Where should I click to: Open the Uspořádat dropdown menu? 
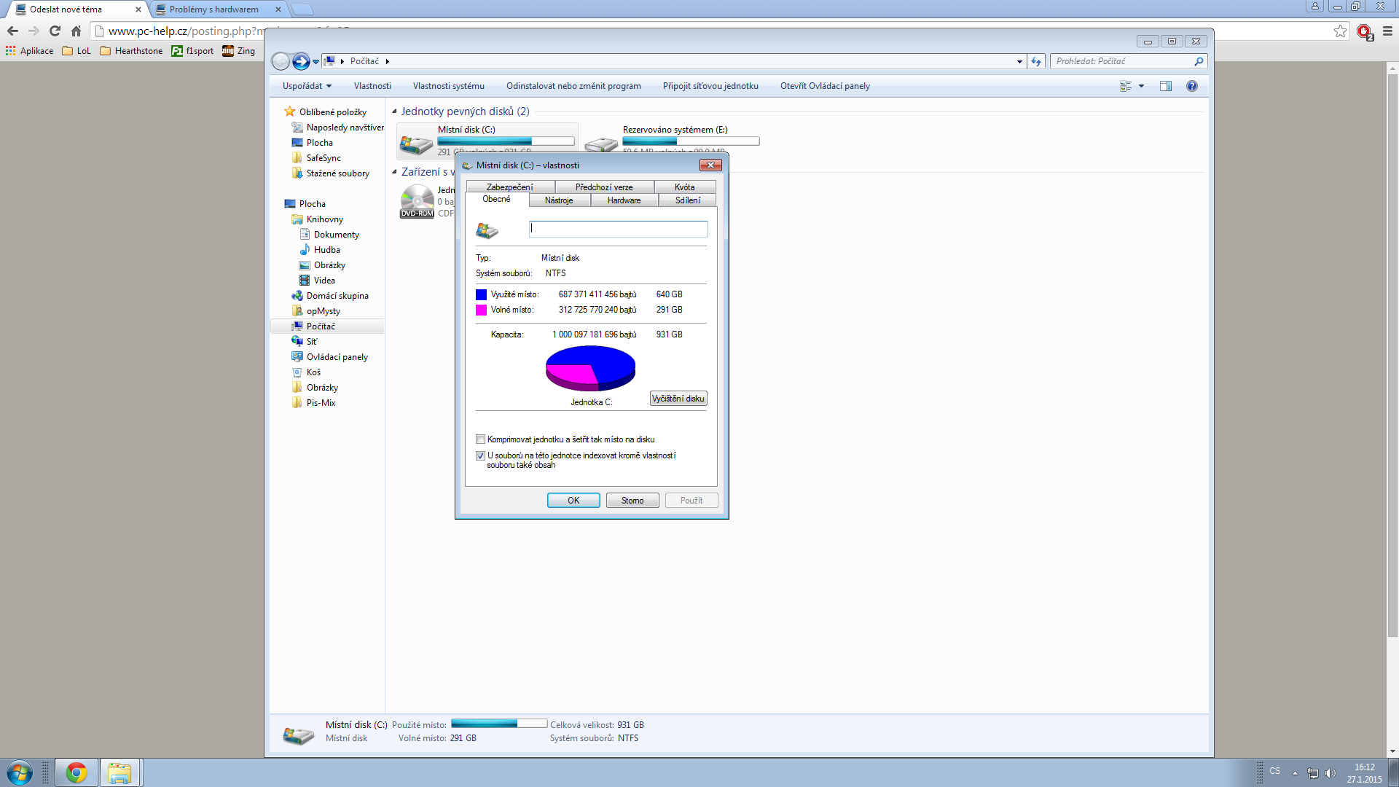click(307, 86)
